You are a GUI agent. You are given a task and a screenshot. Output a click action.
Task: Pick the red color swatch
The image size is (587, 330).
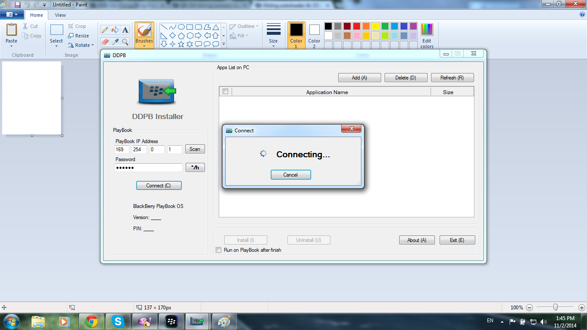point(356,27)
